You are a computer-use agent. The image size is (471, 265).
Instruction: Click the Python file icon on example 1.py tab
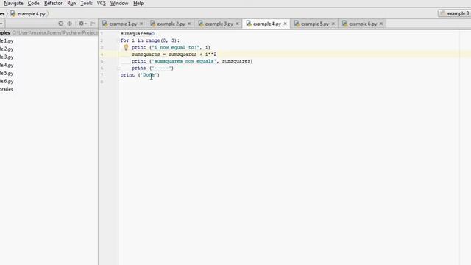(x=105, y=24)
